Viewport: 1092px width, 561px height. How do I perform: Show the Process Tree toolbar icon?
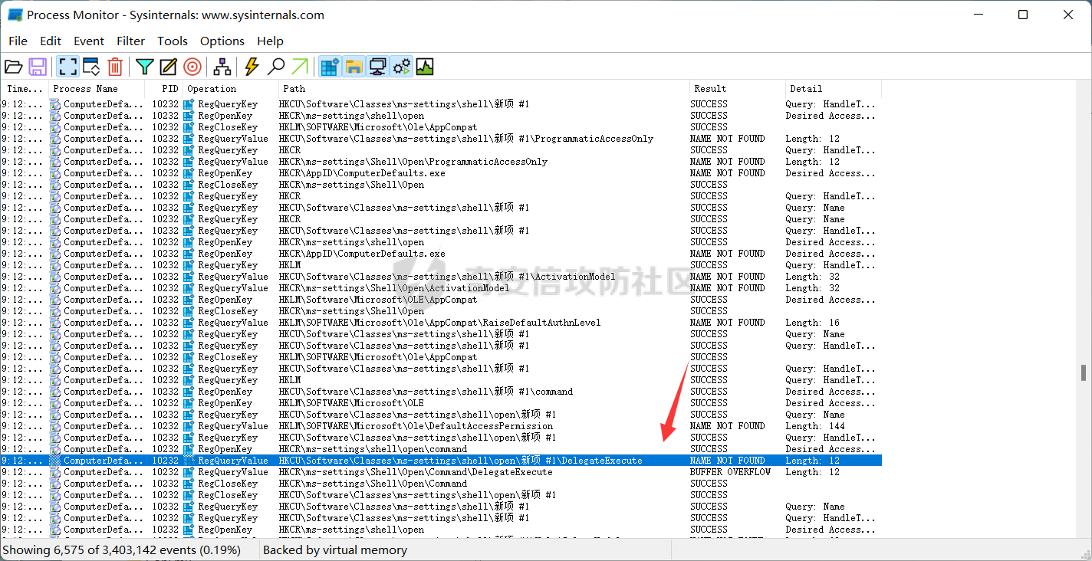pyautogui.click(x=222, y=67)
